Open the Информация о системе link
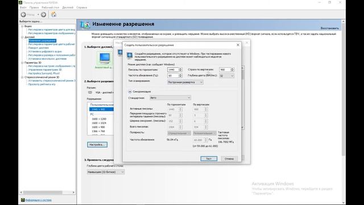The image size is (364, 205). coord(39,200)
